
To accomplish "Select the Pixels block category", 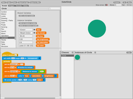I will coord(3,25).
